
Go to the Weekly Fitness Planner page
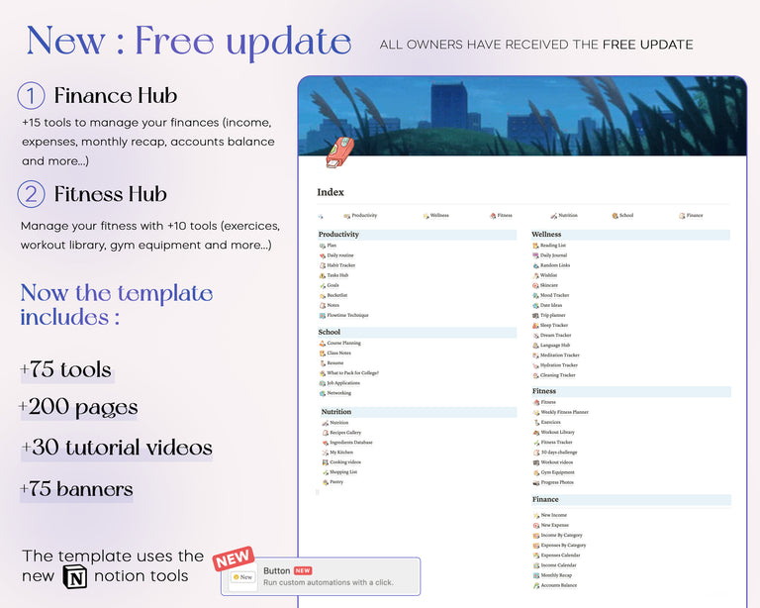click(564, 412)
